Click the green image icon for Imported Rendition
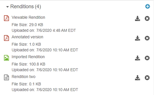The width and height of the screenshot is (154, 95). point(6,58)
